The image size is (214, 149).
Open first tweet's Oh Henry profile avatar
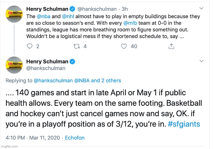point(14,14)
